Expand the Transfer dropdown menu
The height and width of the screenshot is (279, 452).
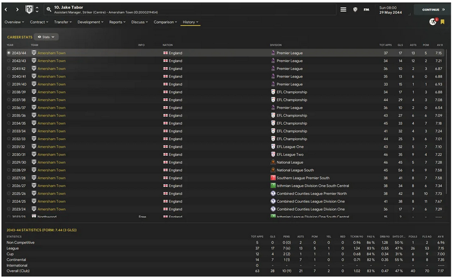coord(62,22)
